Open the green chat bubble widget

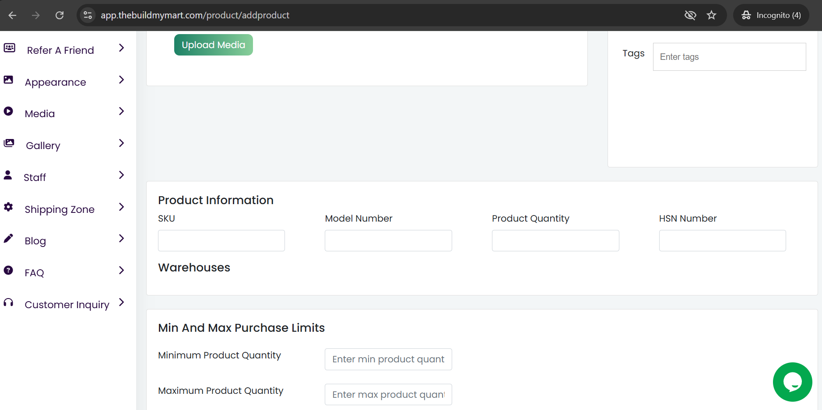pyautogui.click(x=792, y=382)
